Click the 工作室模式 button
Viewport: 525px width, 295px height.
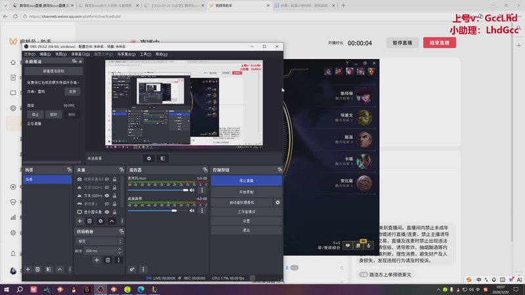click(x=246, y=212)
